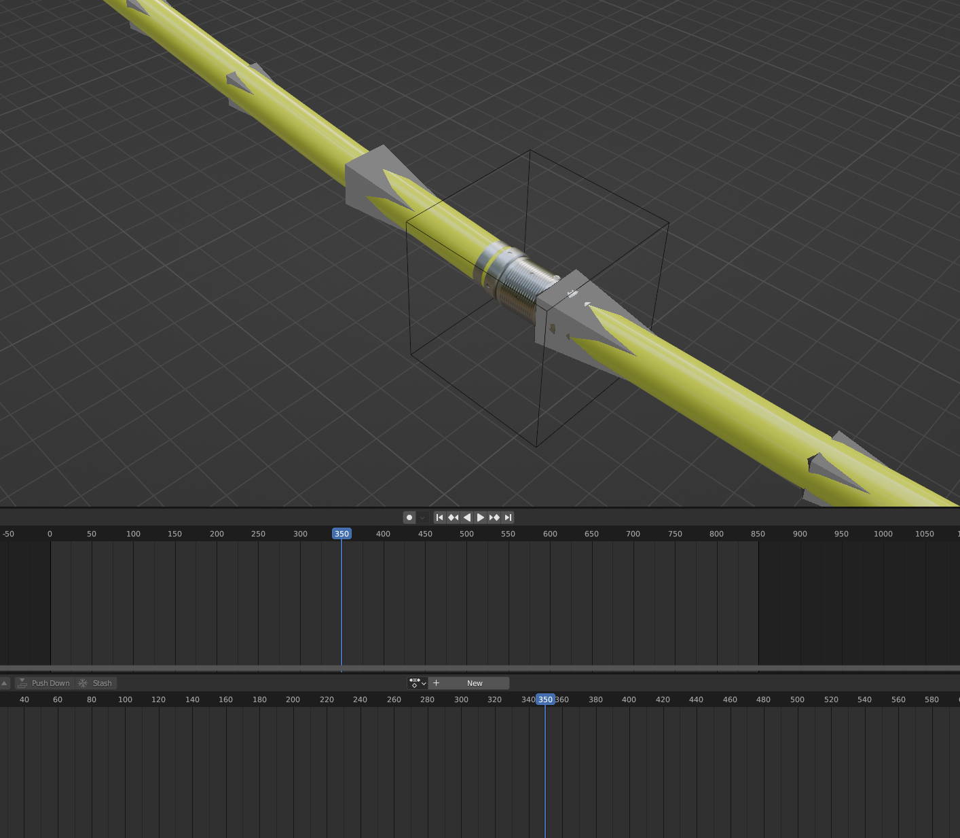960x838 pixels.
Task: Jump to the next keyframe
Action: pyautogui.click(x=494, y=517)
